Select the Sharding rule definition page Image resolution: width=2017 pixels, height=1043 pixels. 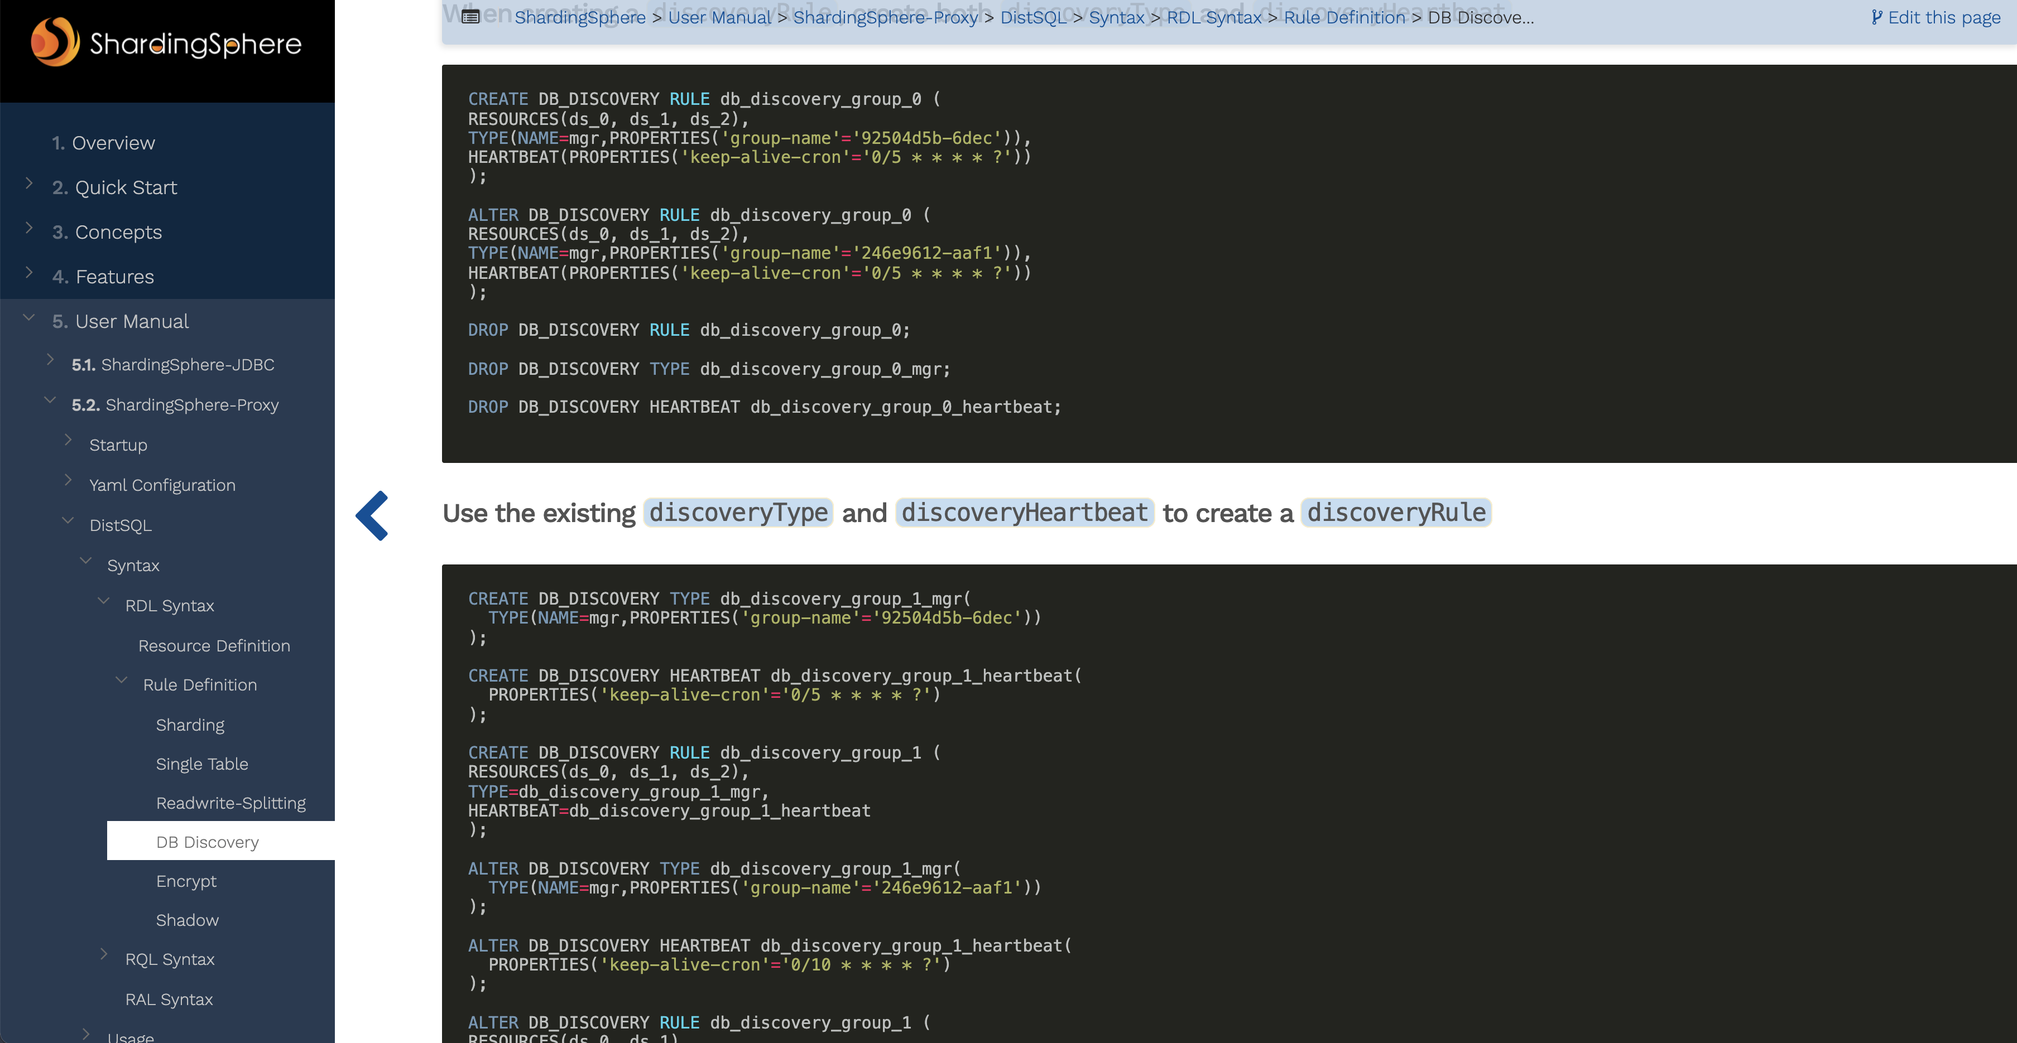(190, 725)
